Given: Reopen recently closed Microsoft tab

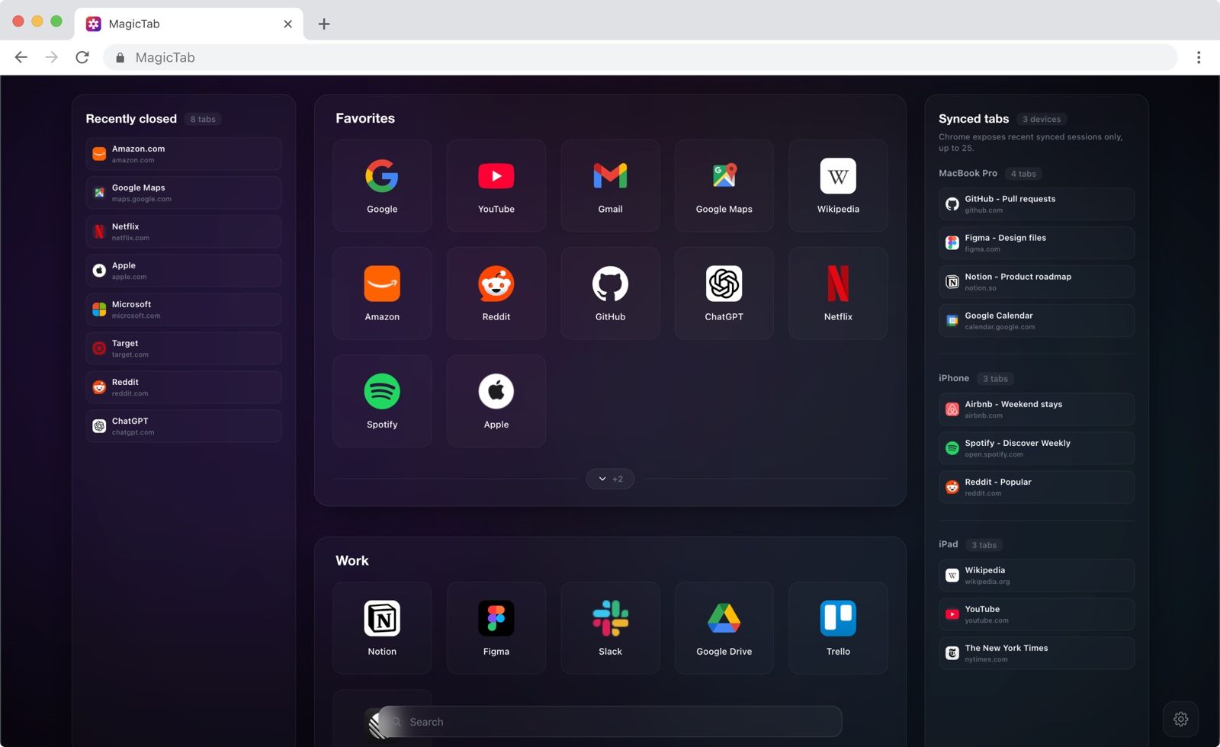Looking at the screenshot, I should pos(184,309).
